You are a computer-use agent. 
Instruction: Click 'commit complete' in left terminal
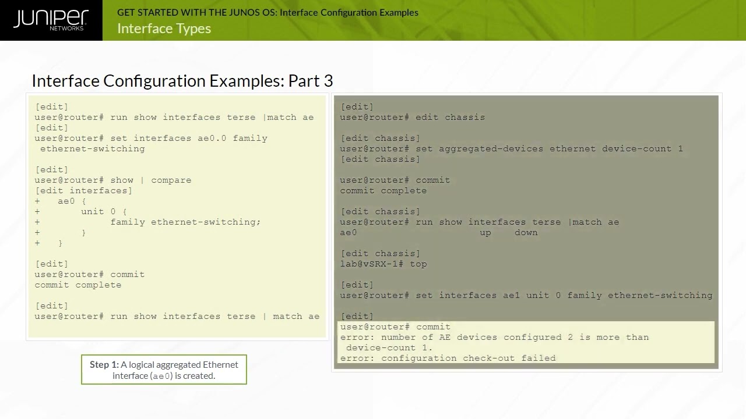[78, 285]
